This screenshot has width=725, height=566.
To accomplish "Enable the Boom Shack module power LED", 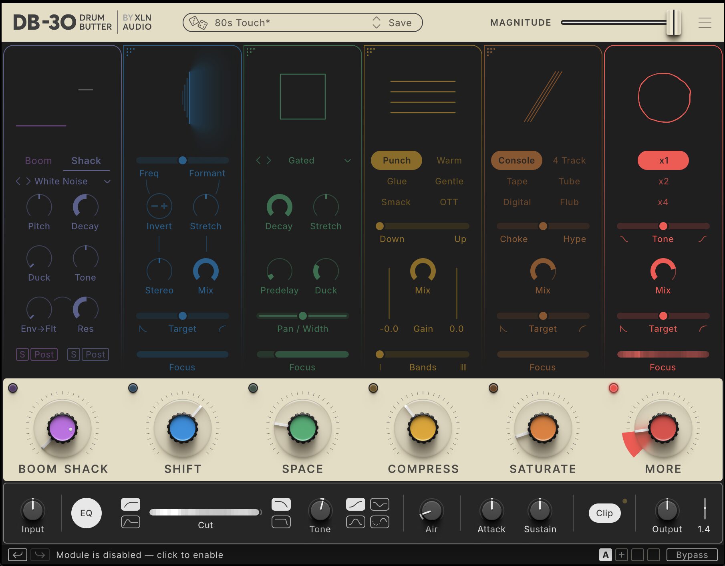I will (13, 388).
